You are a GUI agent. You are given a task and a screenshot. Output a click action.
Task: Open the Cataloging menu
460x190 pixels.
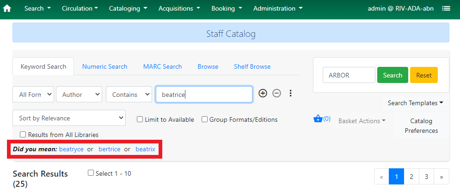128,8
